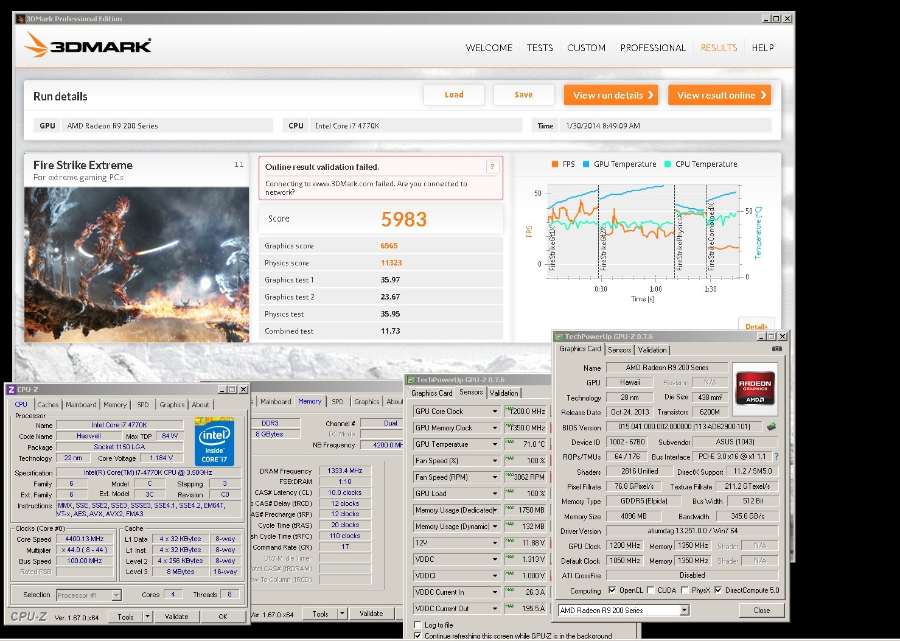
Task: Click Validate button in front CPU-Z window
Action: [x=176, y=617]
